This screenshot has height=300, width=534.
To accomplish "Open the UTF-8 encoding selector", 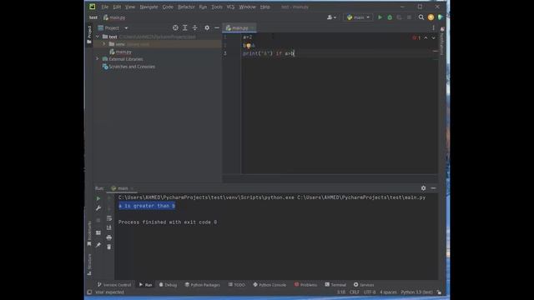I will 370,292.
